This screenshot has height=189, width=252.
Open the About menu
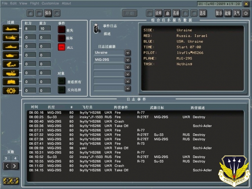[66, 3]
